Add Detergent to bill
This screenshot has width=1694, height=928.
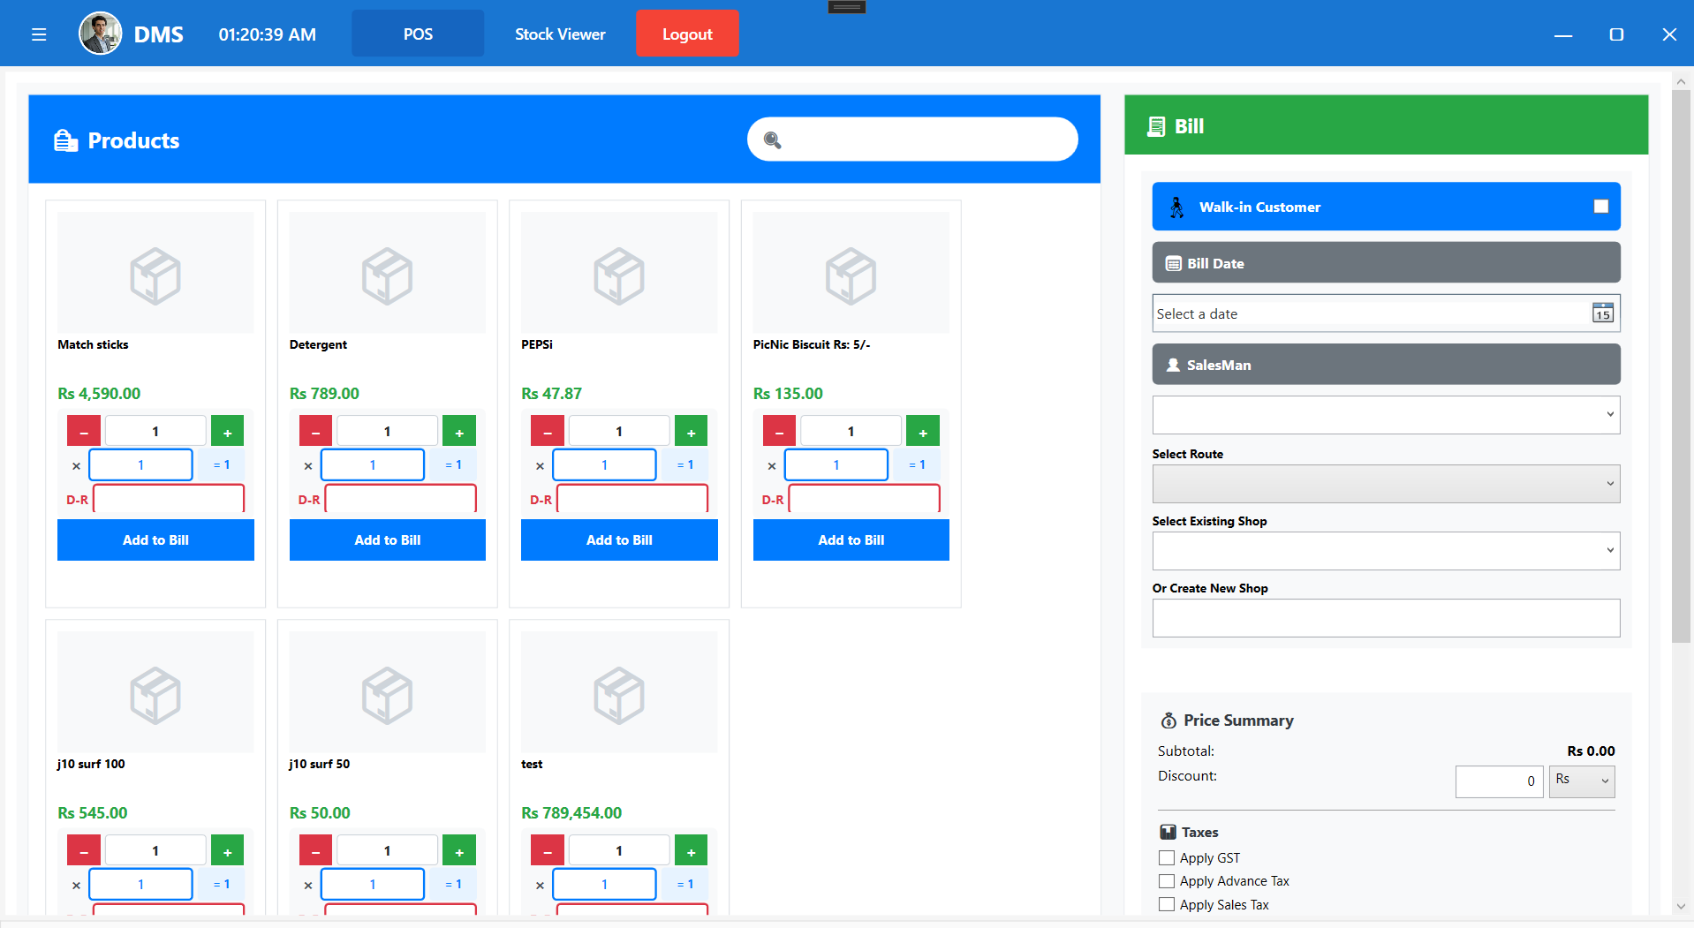[x=388, y=539]
